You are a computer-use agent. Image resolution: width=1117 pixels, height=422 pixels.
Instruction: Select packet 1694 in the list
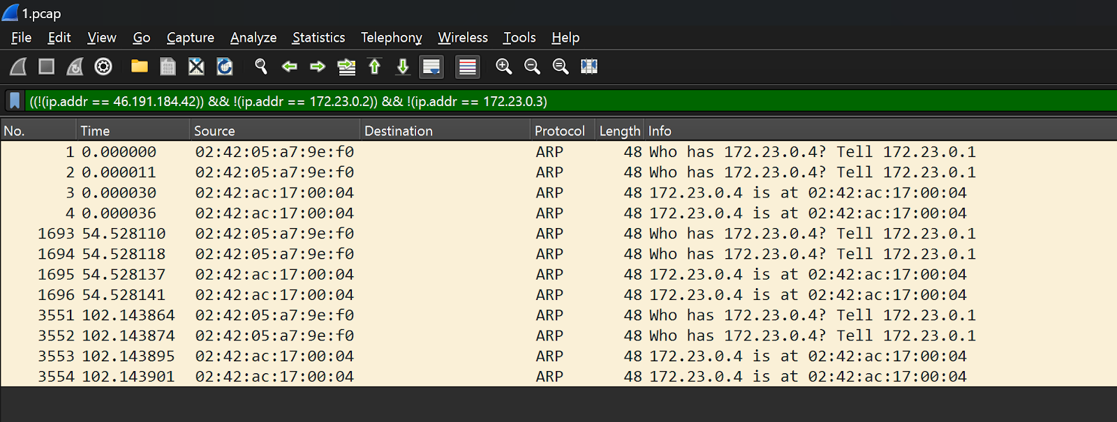tap(558, 254)
